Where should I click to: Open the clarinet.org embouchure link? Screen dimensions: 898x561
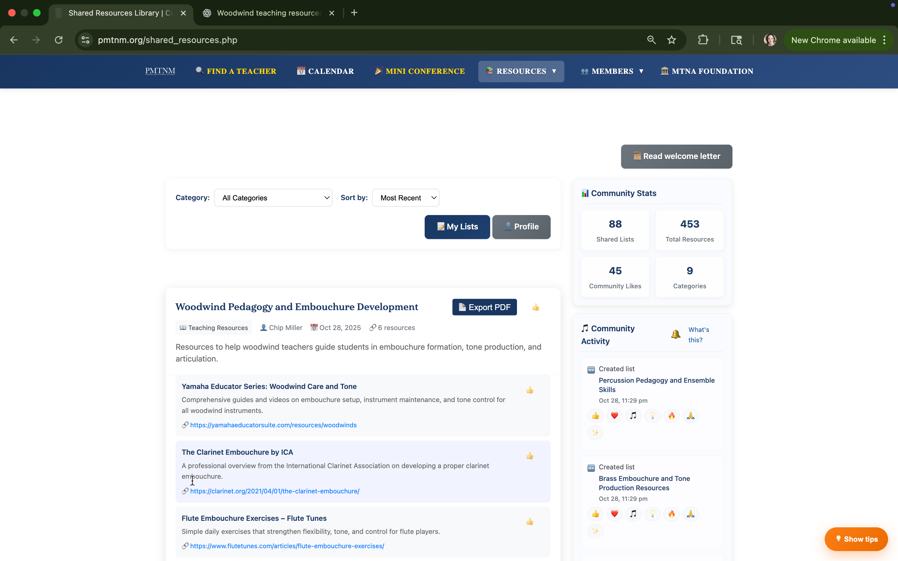[275, 491]
